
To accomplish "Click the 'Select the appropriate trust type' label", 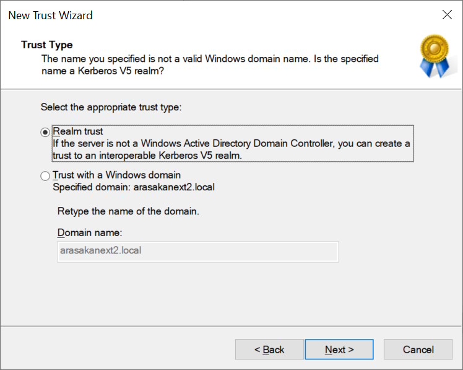I will tap(111, 107).
